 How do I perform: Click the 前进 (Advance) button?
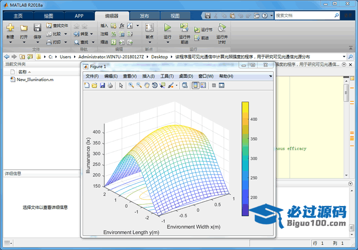(x=202, y=38)
